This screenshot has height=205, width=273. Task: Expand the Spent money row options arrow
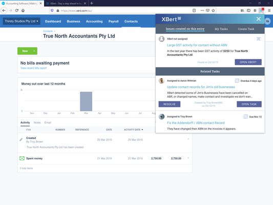pyautogui.click(x=188, y=158)
